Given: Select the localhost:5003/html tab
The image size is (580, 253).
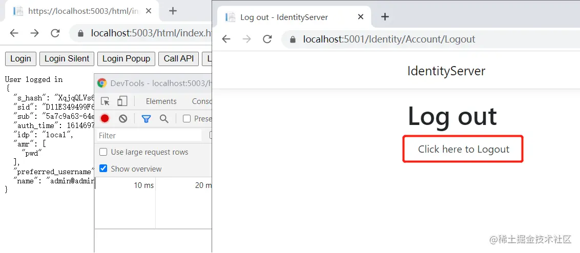Looking at the screenshot, I should (x=82, y=11).
